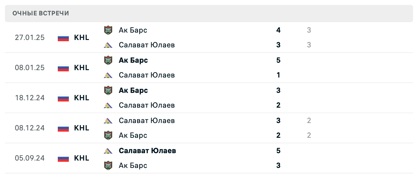Select the Russian flag icon next to the 08.01.25 match
418x179 pixels.
63,68
